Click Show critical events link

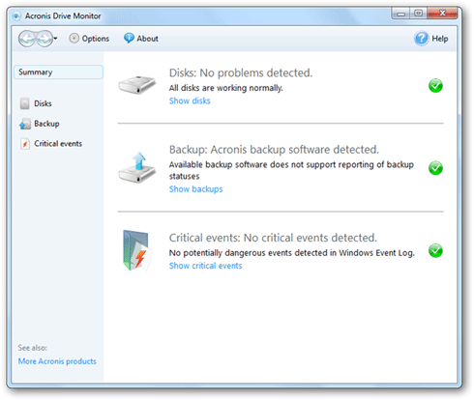[205, 266]
